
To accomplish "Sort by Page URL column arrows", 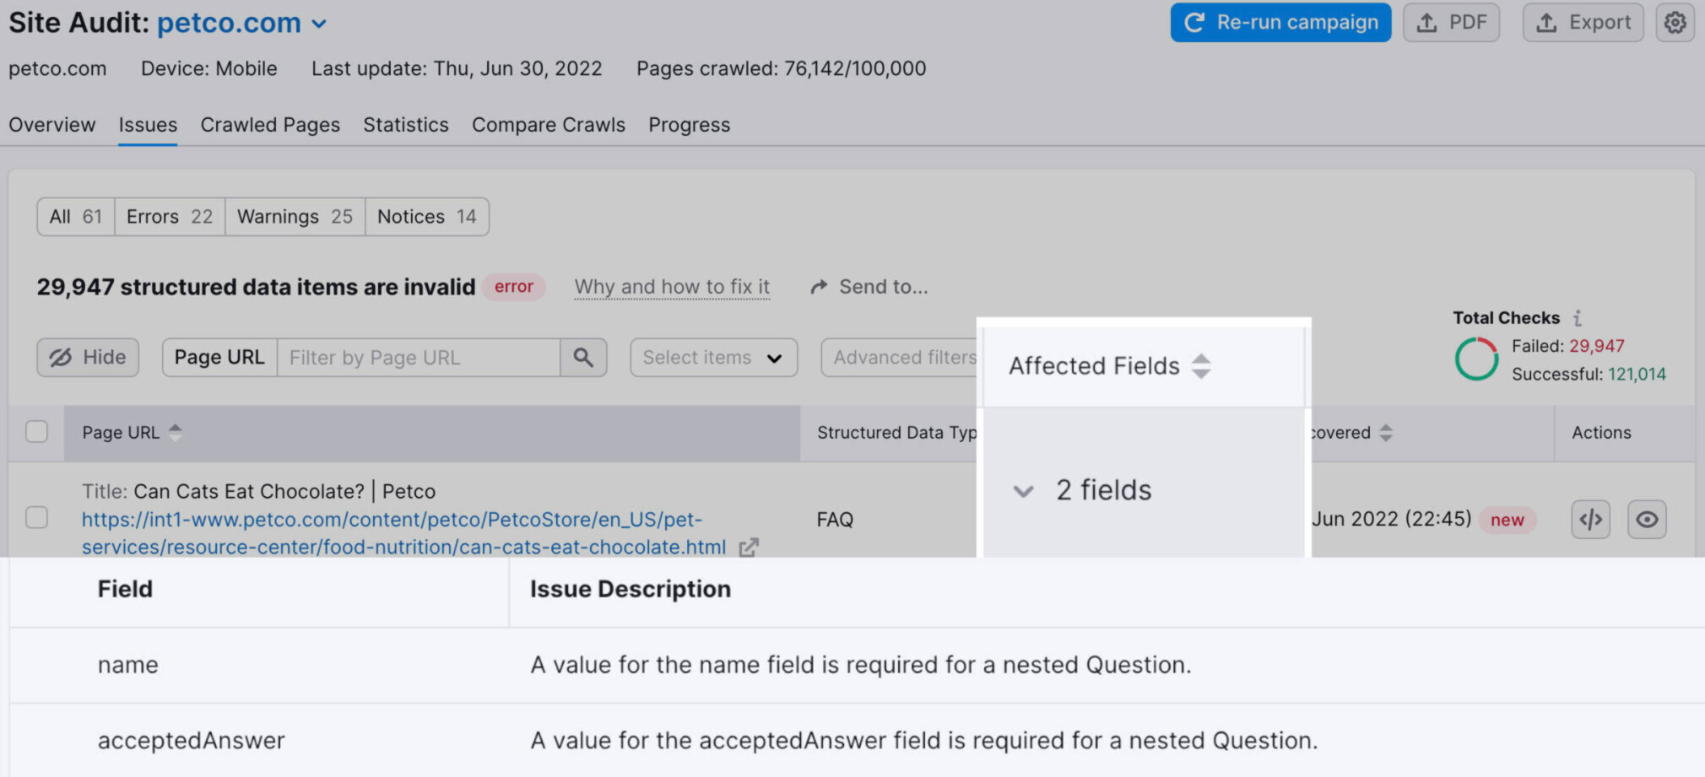I will 175,432.
